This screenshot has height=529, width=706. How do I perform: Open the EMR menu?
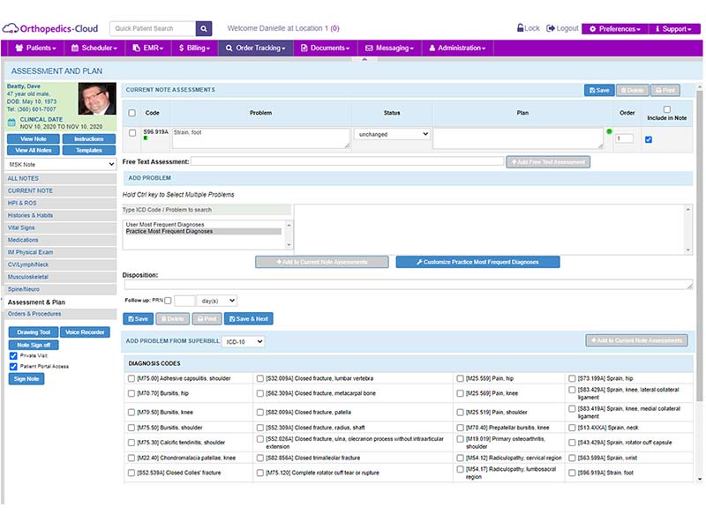tap(148, 48)
